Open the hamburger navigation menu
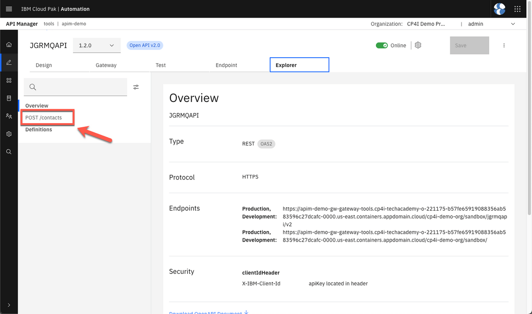Viewport: 532px width, 314px height. pyautogui.click(x=9, y=9)
